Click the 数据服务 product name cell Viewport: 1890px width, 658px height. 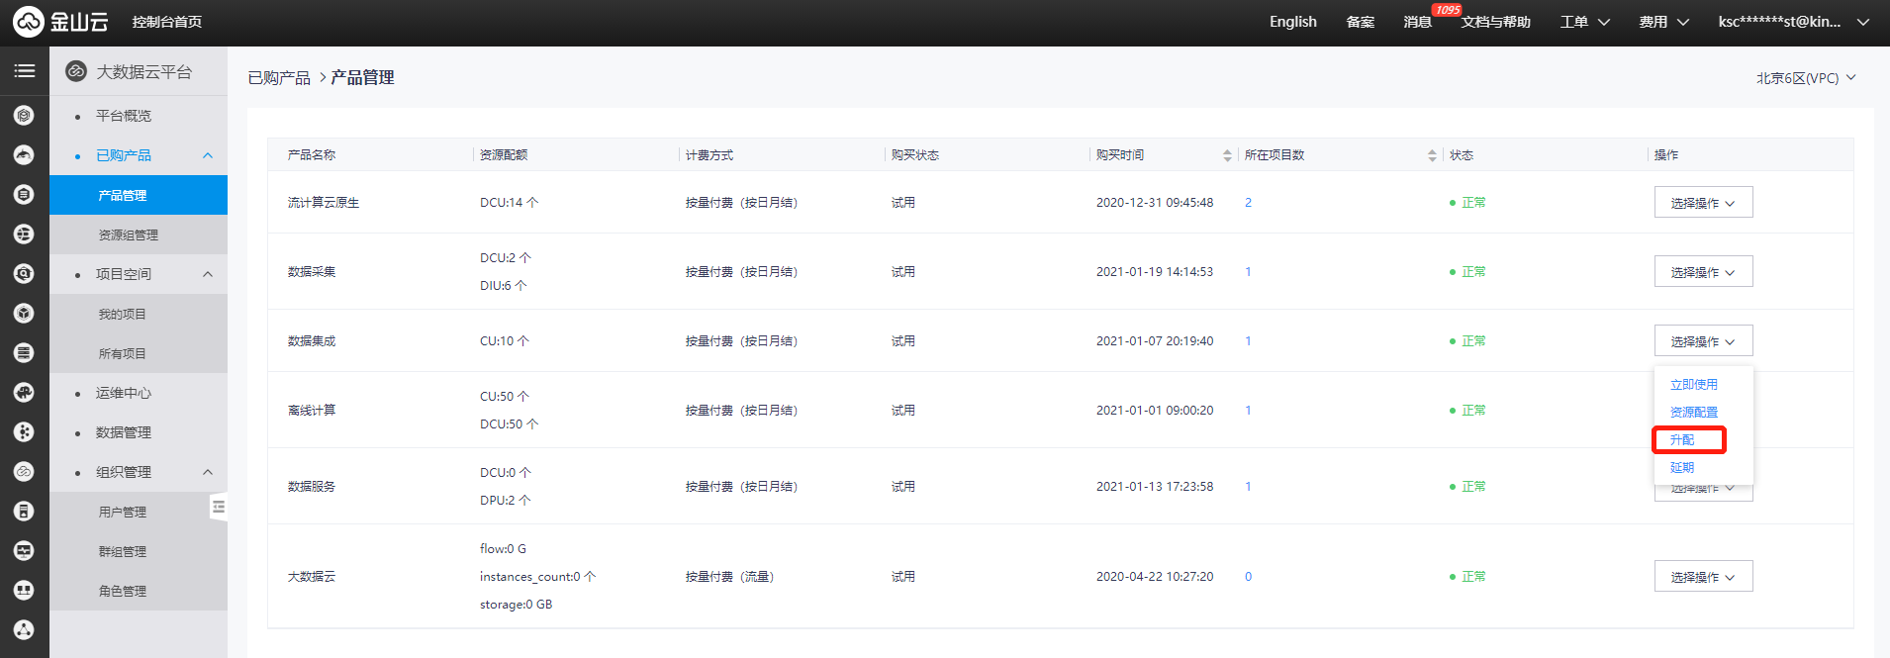pos(312,487)
